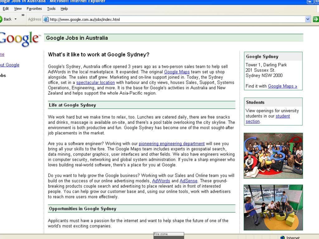Click the address line '201 Sussex St.'
319x239 pixels.
coord(260,70)
